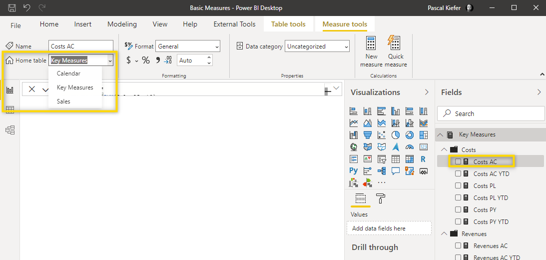Tick the Costs PL checkbox
This screenshot has height=260, width=546.
(x=458, y=185)
